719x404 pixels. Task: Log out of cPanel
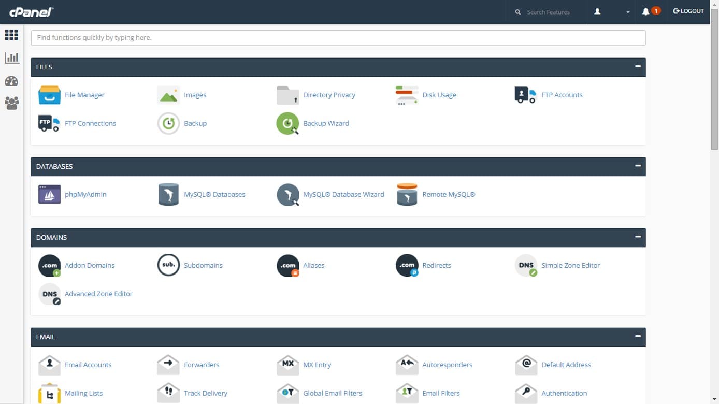pyautogui.click(x=688, y=11)
